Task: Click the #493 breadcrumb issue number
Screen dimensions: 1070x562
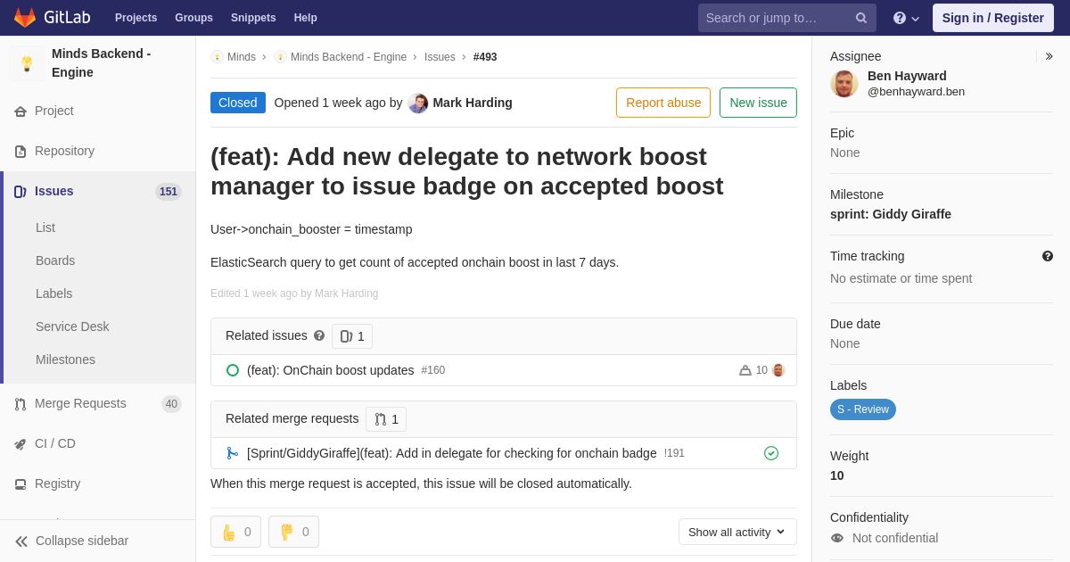Action: [485, 57]
